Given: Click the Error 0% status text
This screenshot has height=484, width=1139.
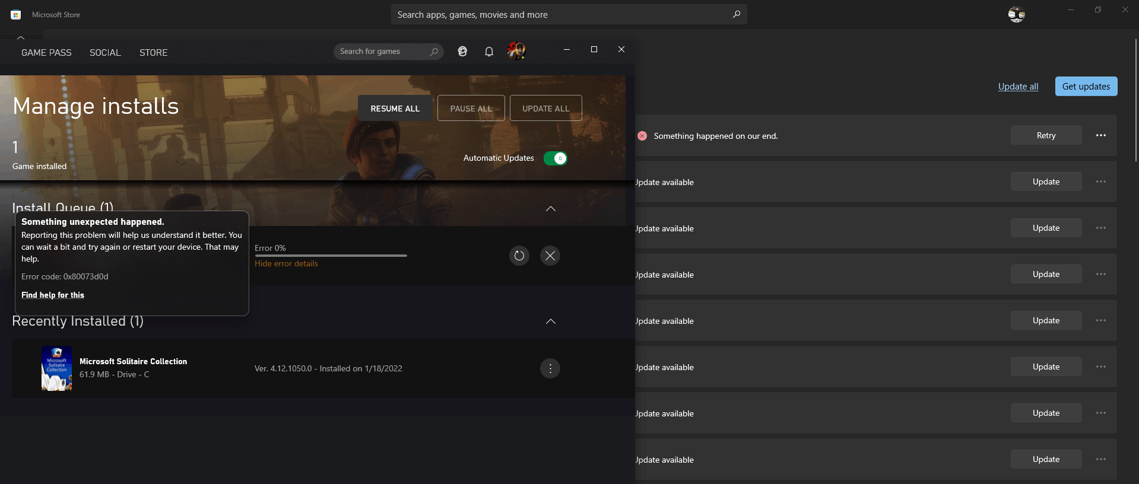Looking at the screenshot, I should point(270,248).
